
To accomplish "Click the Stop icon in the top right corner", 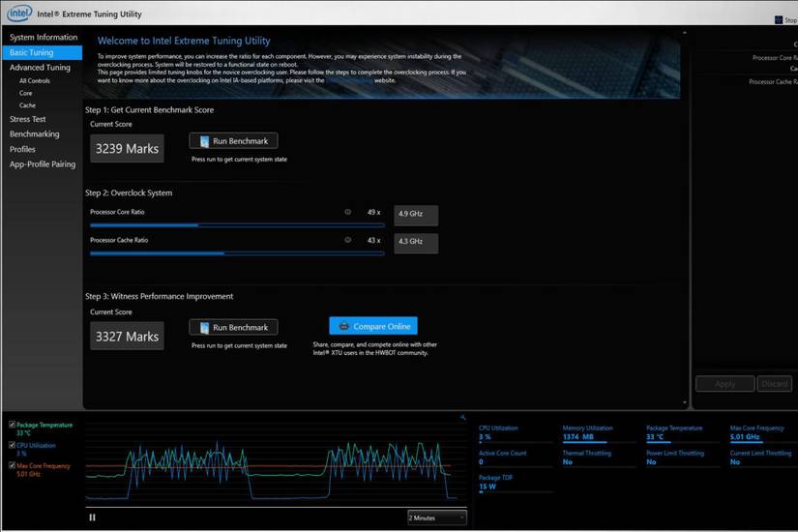I will click(x=778, y=20).
